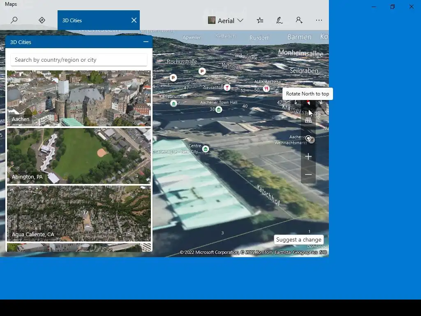Click the Monheimsallee street label
This screenshot has height=316, width=421.
point(301,53)
